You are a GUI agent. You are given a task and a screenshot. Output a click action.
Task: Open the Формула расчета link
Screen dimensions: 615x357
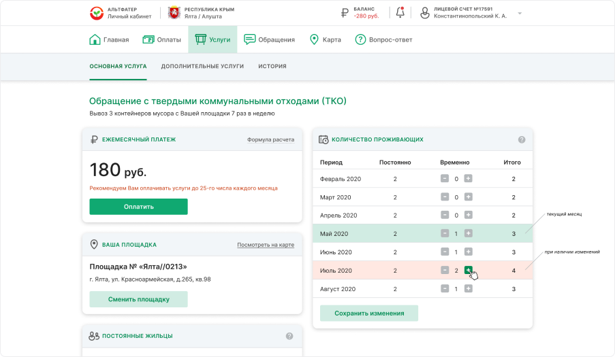pos(270,140)
